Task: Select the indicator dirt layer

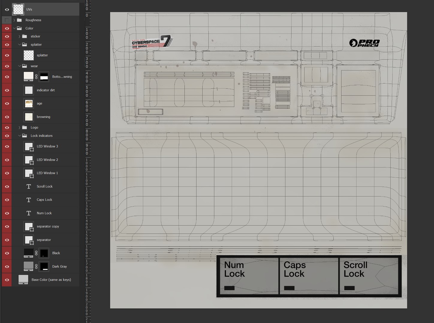Action: 45,90
